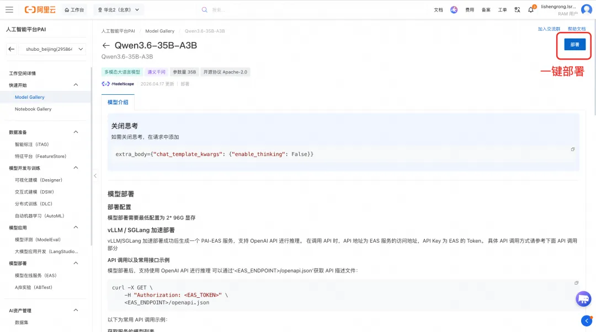Click the 2026.04.17 更新 date text
Viewport: 596px width, 332px height.
coord(157,84)
